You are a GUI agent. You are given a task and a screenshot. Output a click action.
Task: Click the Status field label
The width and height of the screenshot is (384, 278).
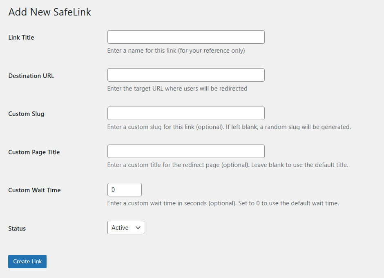click(x=17, y=229)
